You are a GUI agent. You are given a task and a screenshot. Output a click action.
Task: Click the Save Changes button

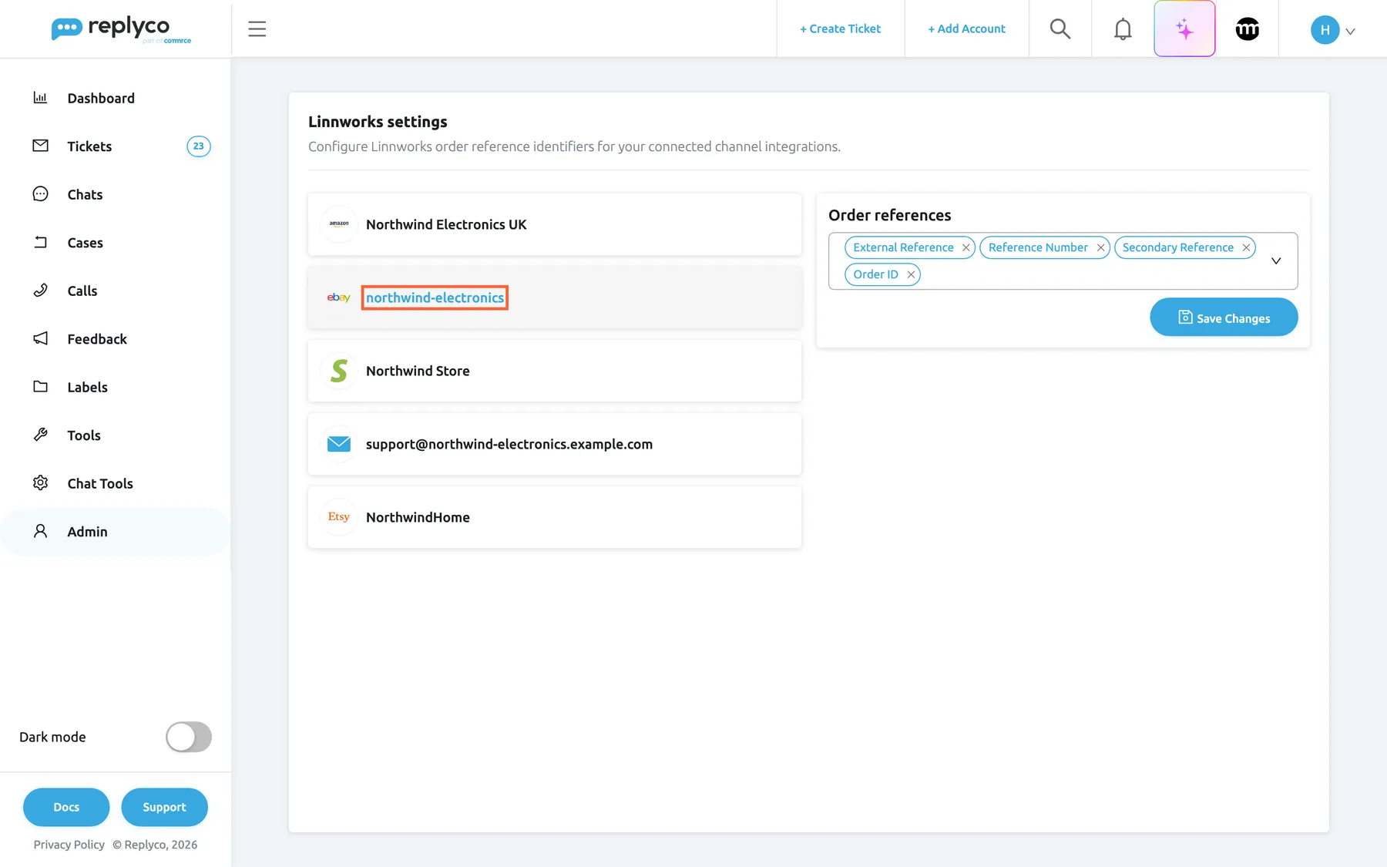pos(1224,317)
